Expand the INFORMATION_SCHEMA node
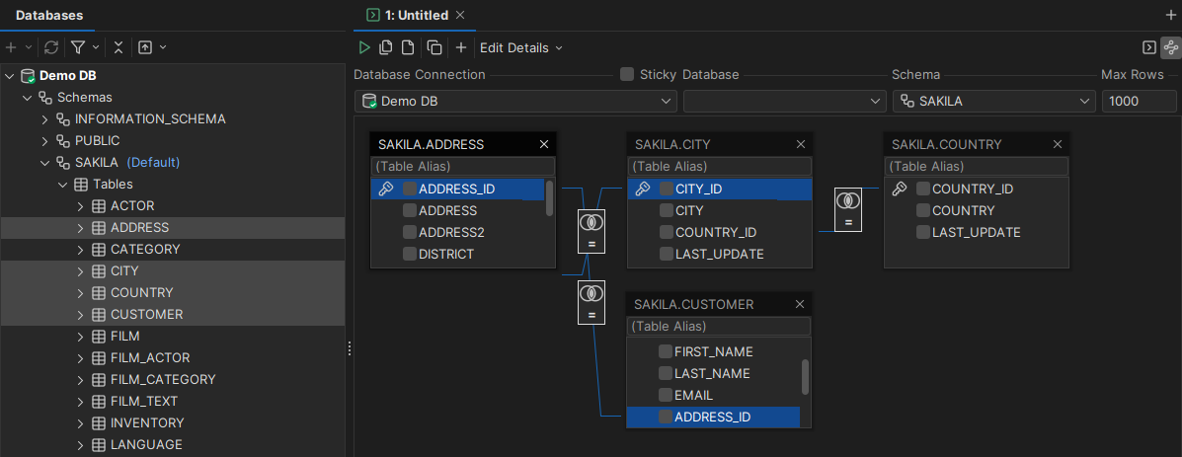The width and height of the screenshot is (1182, 457). pos(45,119)
